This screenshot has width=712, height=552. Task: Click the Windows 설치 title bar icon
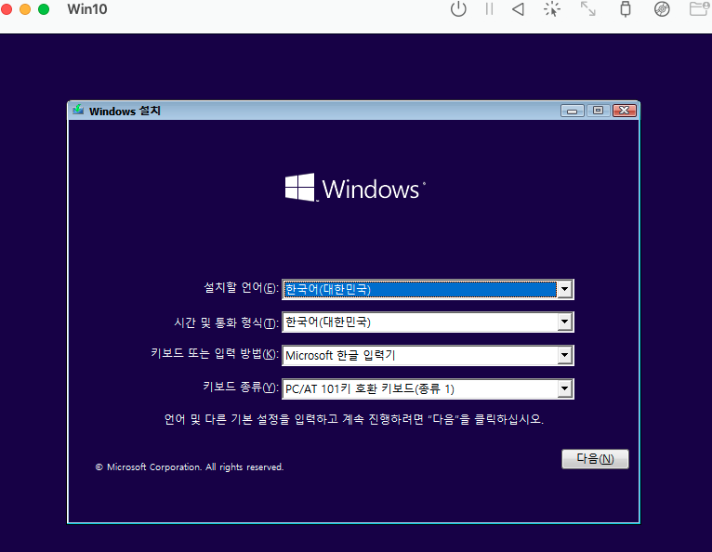click(x=78, y=111)
